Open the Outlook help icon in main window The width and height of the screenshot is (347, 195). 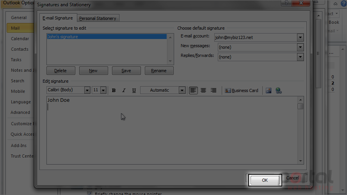pos(343,4)
